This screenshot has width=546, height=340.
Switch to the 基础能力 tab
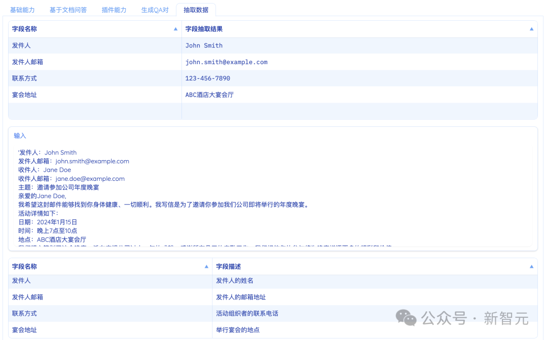click(x=23, y=10)
